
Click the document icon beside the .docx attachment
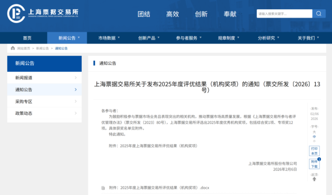click(x=103, y=188)
